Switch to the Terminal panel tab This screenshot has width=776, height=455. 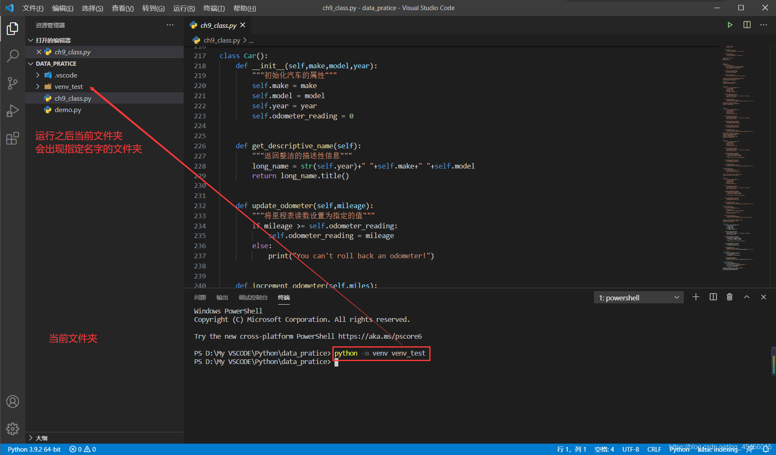pyautogui.click(x=284, y=297)
